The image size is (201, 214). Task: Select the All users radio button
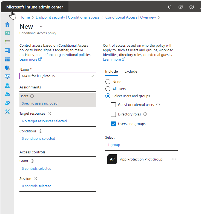point(108,89)
